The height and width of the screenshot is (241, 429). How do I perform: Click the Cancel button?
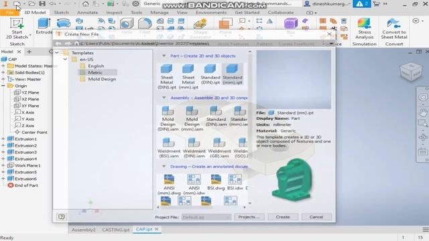[x=316, y=217]
